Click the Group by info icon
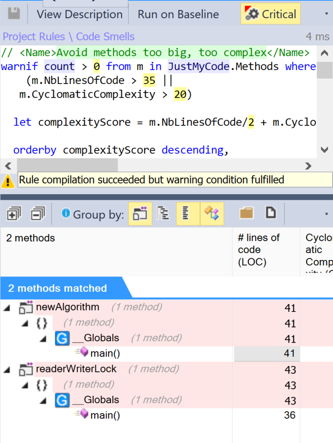 tap(66, 213)
